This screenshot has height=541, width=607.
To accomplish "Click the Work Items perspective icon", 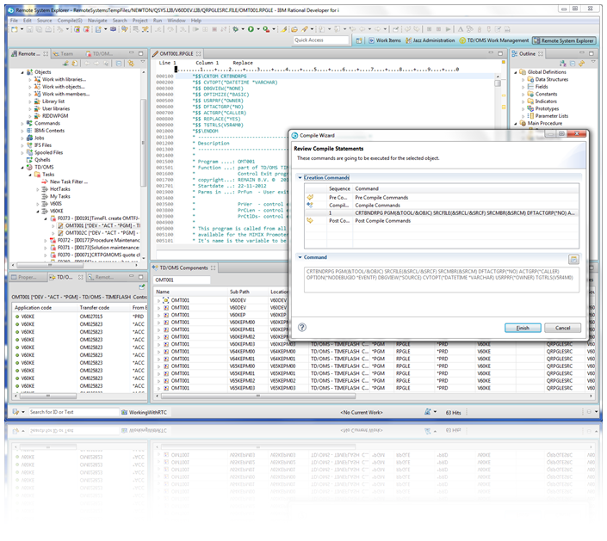I will click(371, 40).
